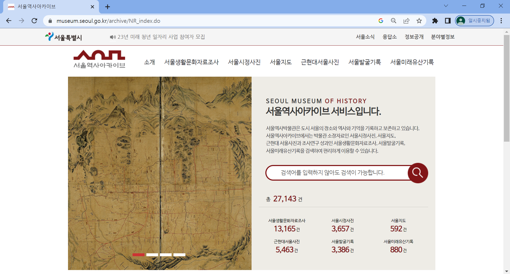Open the zoom magnifier icon in address bar
This screenshot has height=274, width=510.
click(x=394, y=21)
